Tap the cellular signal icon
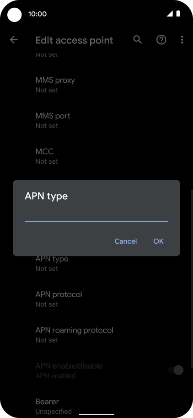This screenshot has height=418, width=193. coord(170,14)
